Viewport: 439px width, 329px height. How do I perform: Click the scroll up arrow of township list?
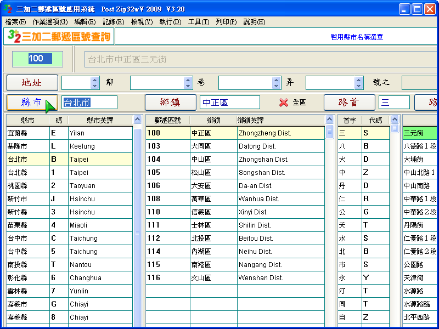329,120
